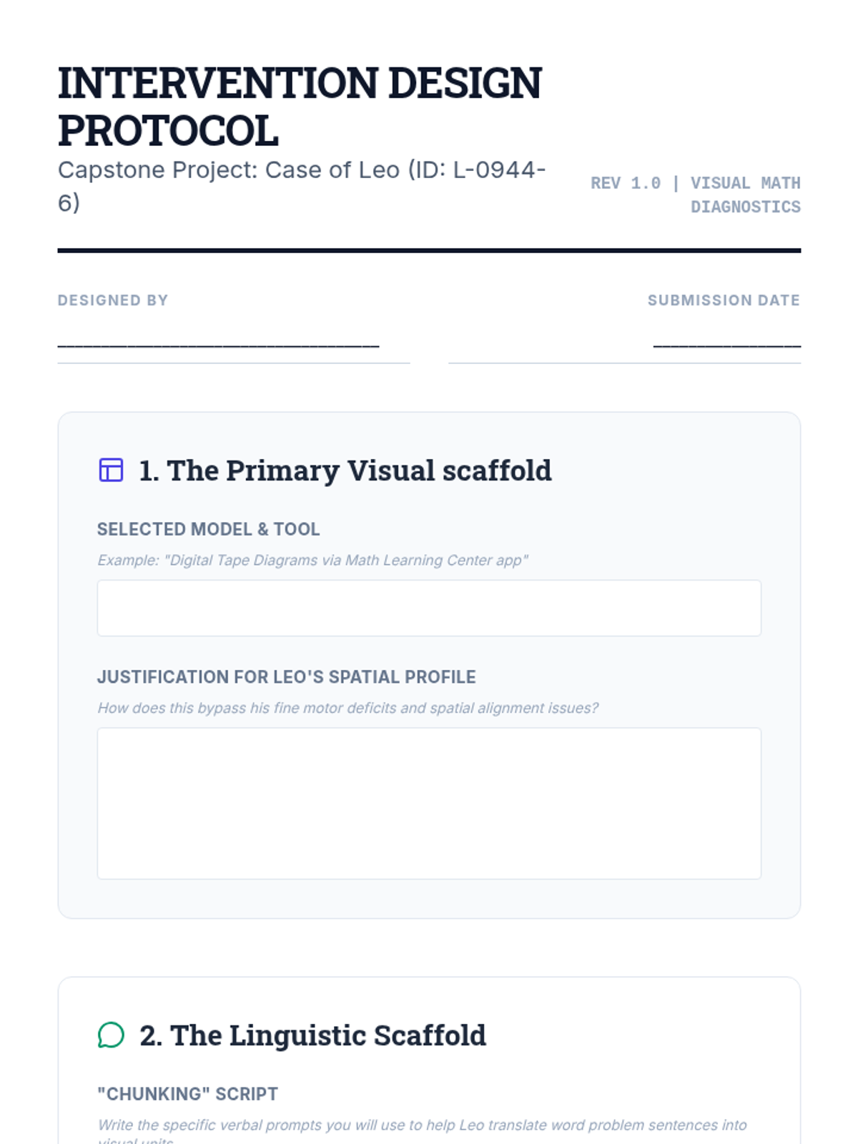
Task: Click the "Chunking" Script label
Action: tap(187, 1094)
